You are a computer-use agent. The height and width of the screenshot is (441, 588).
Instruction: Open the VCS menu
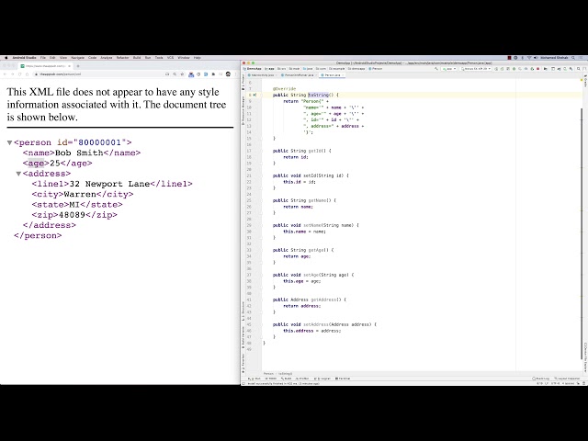pos(170,58)
